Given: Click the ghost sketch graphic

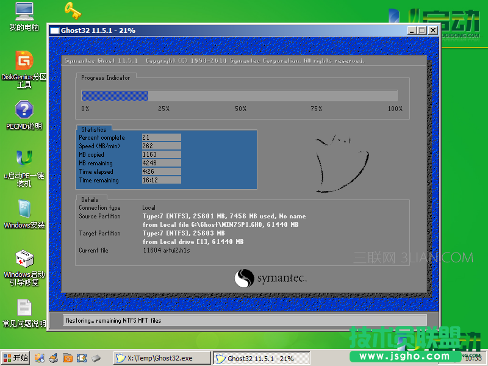Looking at the screenshot, I should click(342, 163).
